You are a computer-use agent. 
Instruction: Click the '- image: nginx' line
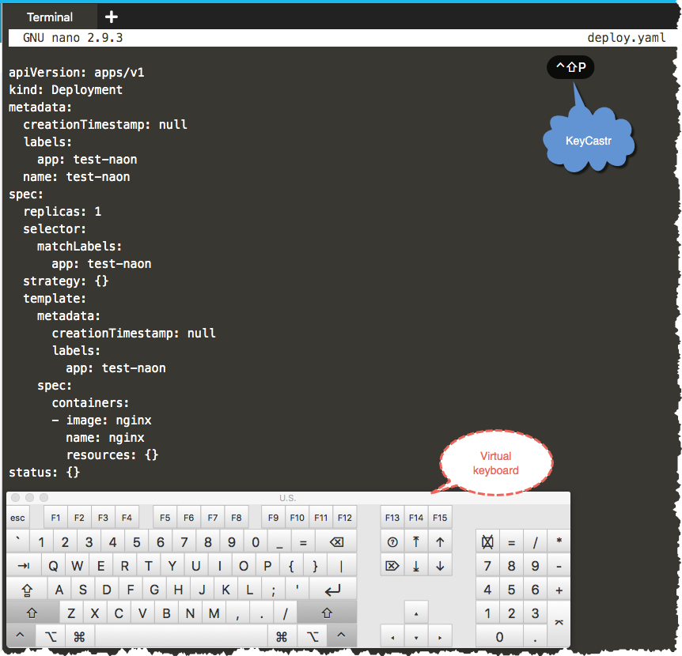click(x=102, y=420)
